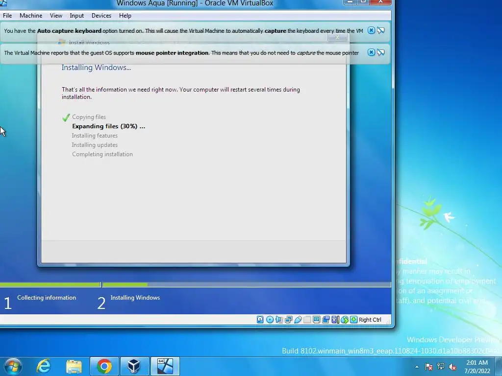The height and width of the screenshot is (376, 502).
Task: Click the Collecting information stage label
Action: pos(47,297)
